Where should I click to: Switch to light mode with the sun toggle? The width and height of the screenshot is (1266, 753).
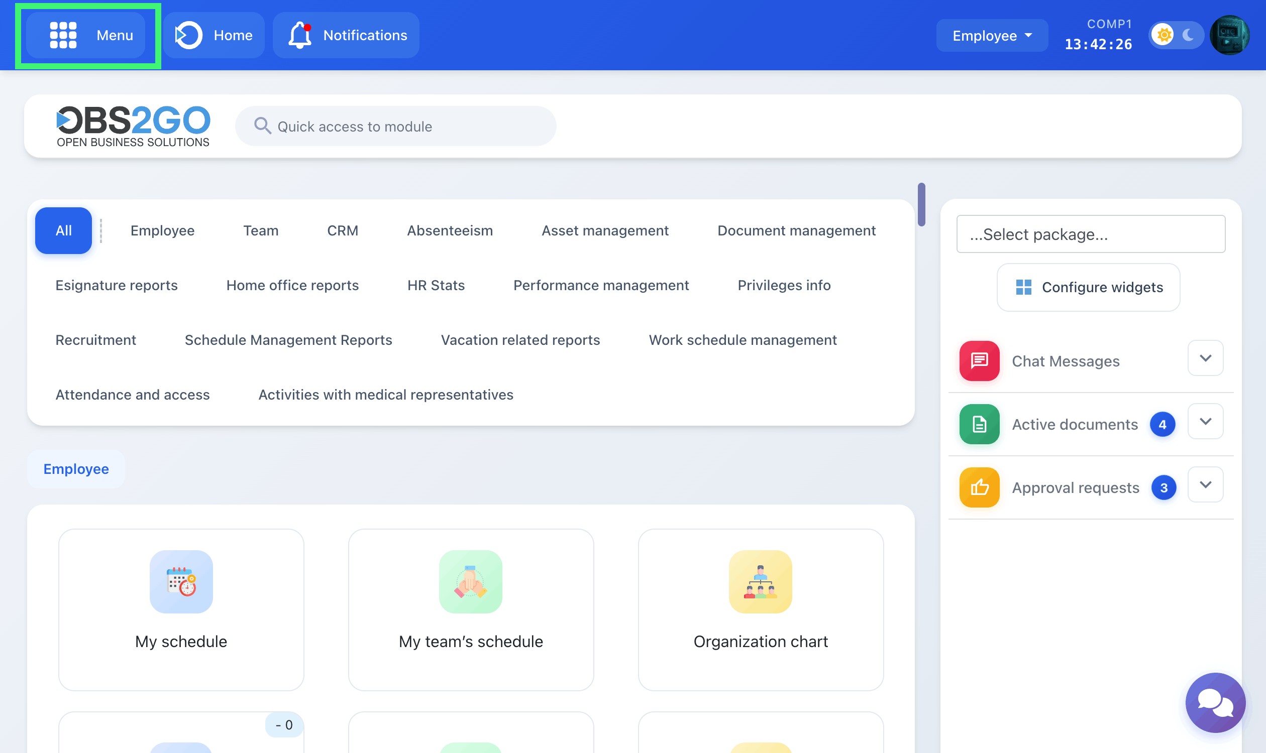tap(1164, 35)
